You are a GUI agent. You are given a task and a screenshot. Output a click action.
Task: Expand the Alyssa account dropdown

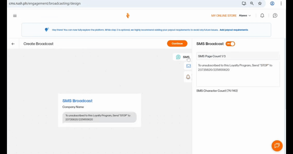(245, 16)
